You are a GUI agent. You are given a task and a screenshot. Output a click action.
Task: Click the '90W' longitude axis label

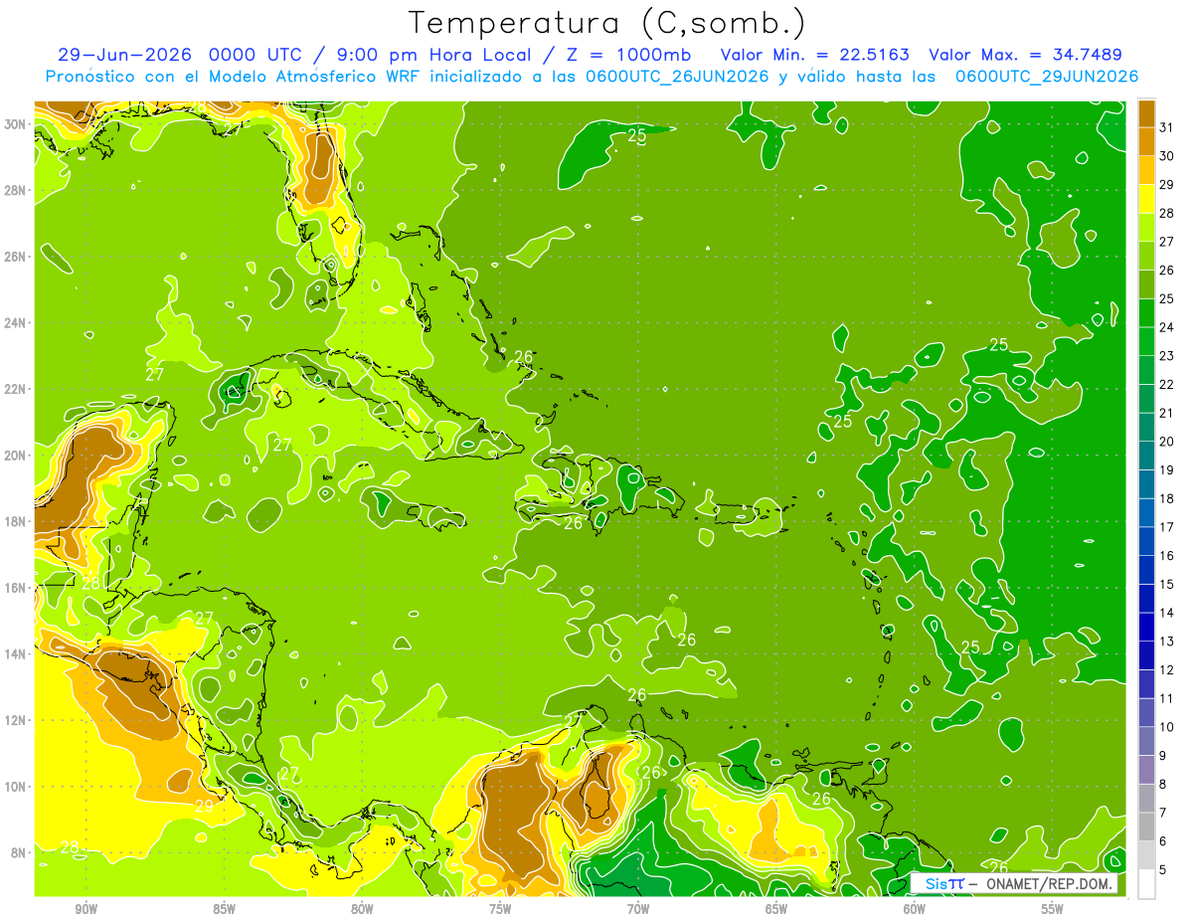point(86,909)
